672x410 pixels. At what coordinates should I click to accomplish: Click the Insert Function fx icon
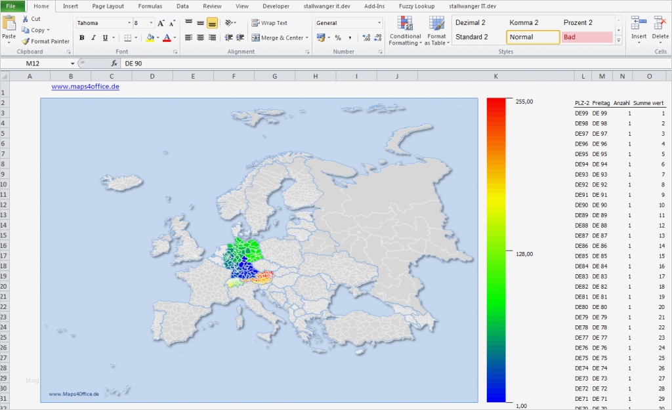pos(114,64)
